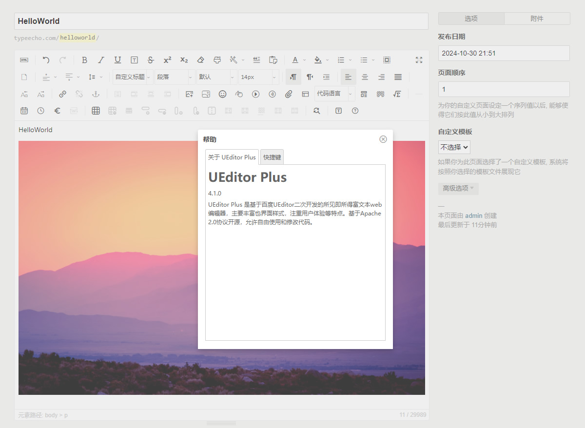Toggle align right
Viewport: 585px width, 428px height.
point(381,77)
